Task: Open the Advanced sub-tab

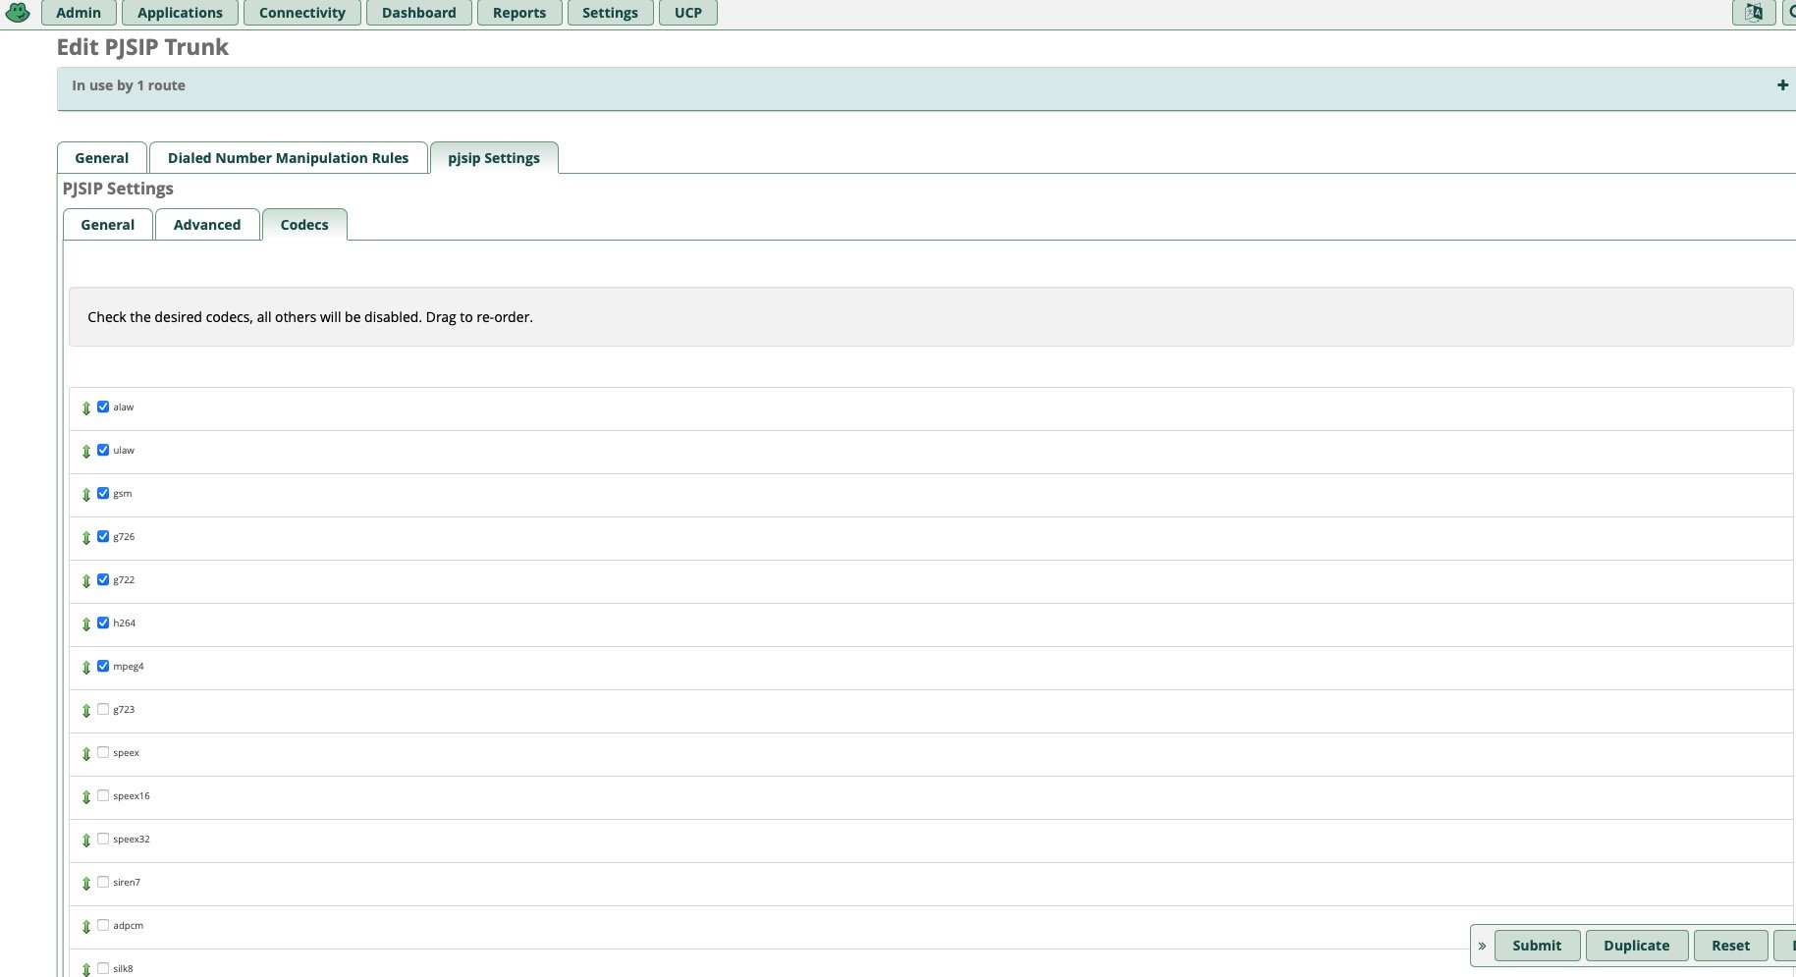Action: pos(207,225)
